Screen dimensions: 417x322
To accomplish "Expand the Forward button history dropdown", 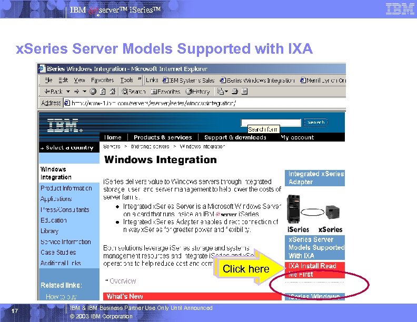I will coord(84,92).
